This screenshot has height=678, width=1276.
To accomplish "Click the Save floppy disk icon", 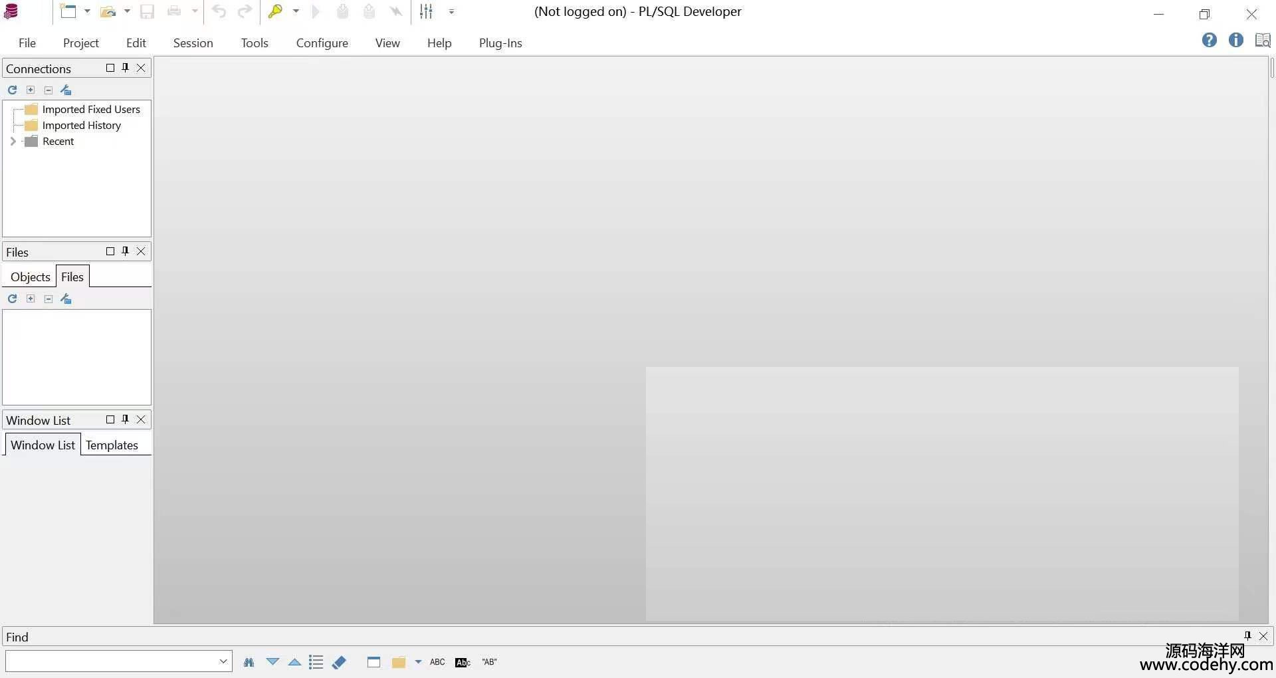I will tap(147, 11).
